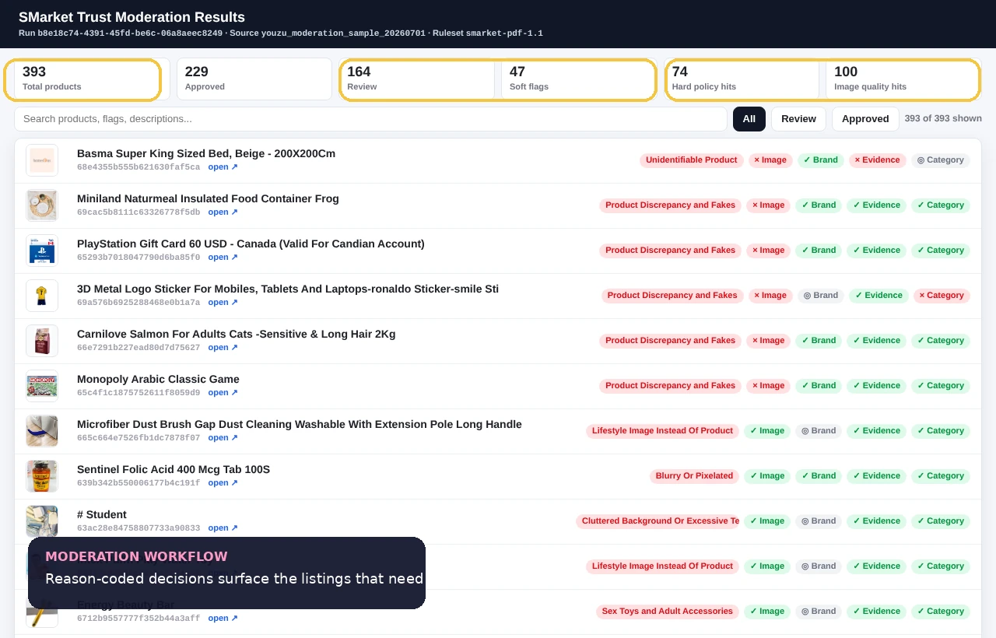996x638 pixels.
Task: Open link for Microfiber Dust Brush
Action: pyautogui.click(x=223, y=438)
